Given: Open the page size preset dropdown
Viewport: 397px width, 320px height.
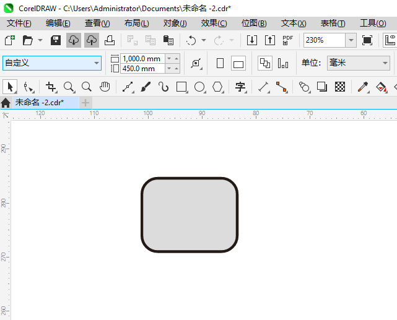Looking at the screenshot, I should [97, 63].
